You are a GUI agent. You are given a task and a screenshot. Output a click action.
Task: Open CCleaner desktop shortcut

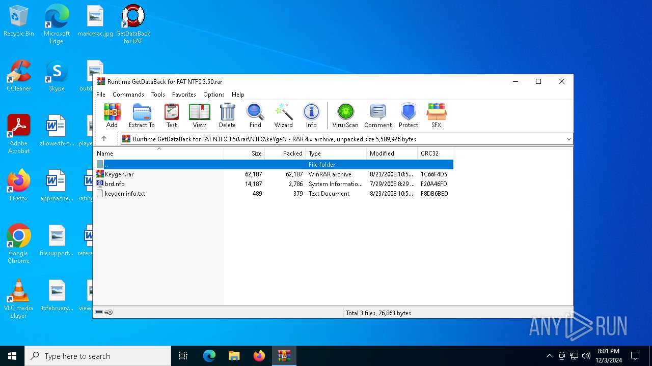coord(19,76)
